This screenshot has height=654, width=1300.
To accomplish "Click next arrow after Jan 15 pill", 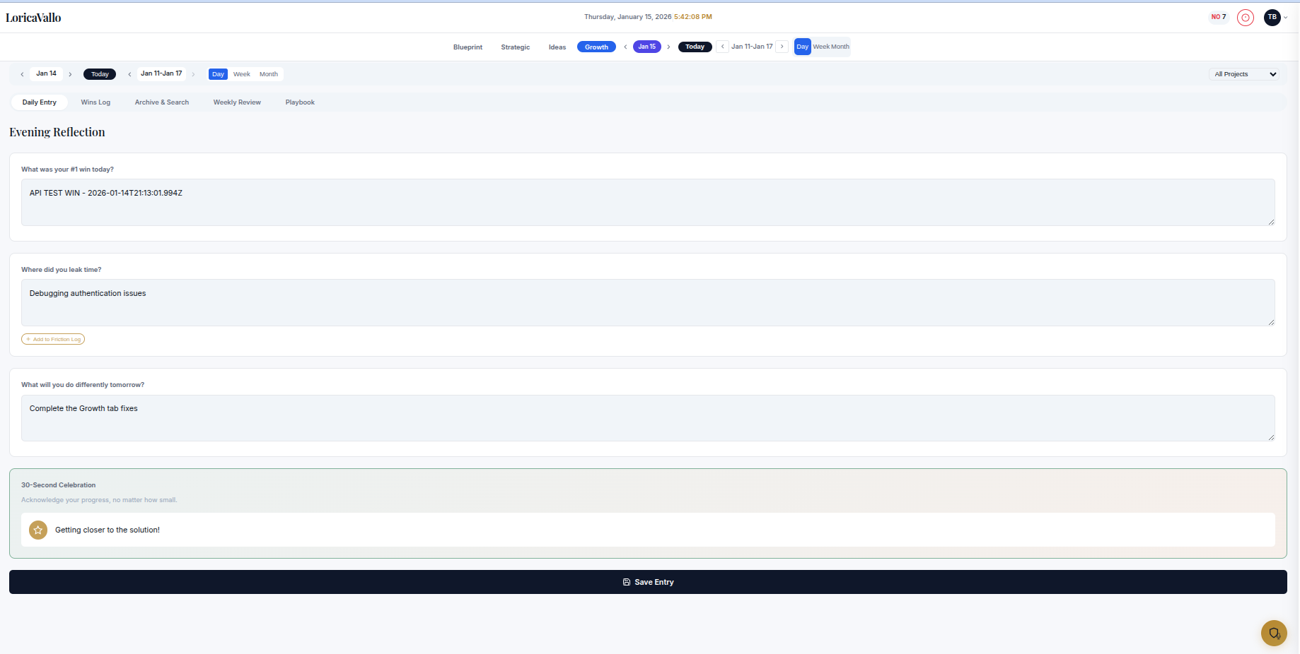I will (x=668, y=47).
